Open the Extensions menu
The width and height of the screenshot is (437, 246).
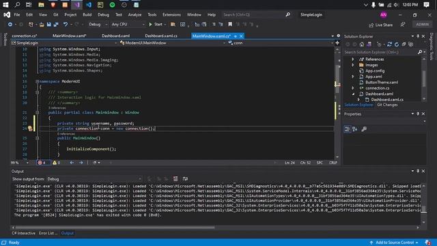click(171, 15)
